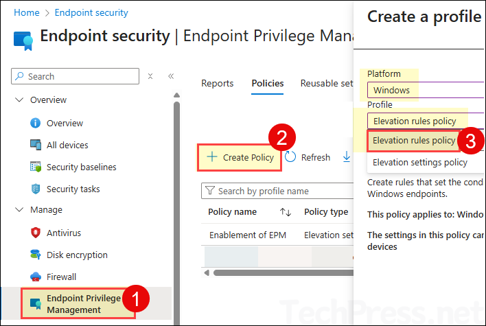Switch to the Reusable settings tab
The width and height of the screenshot is (486, 326).
[x=327, y=83]
